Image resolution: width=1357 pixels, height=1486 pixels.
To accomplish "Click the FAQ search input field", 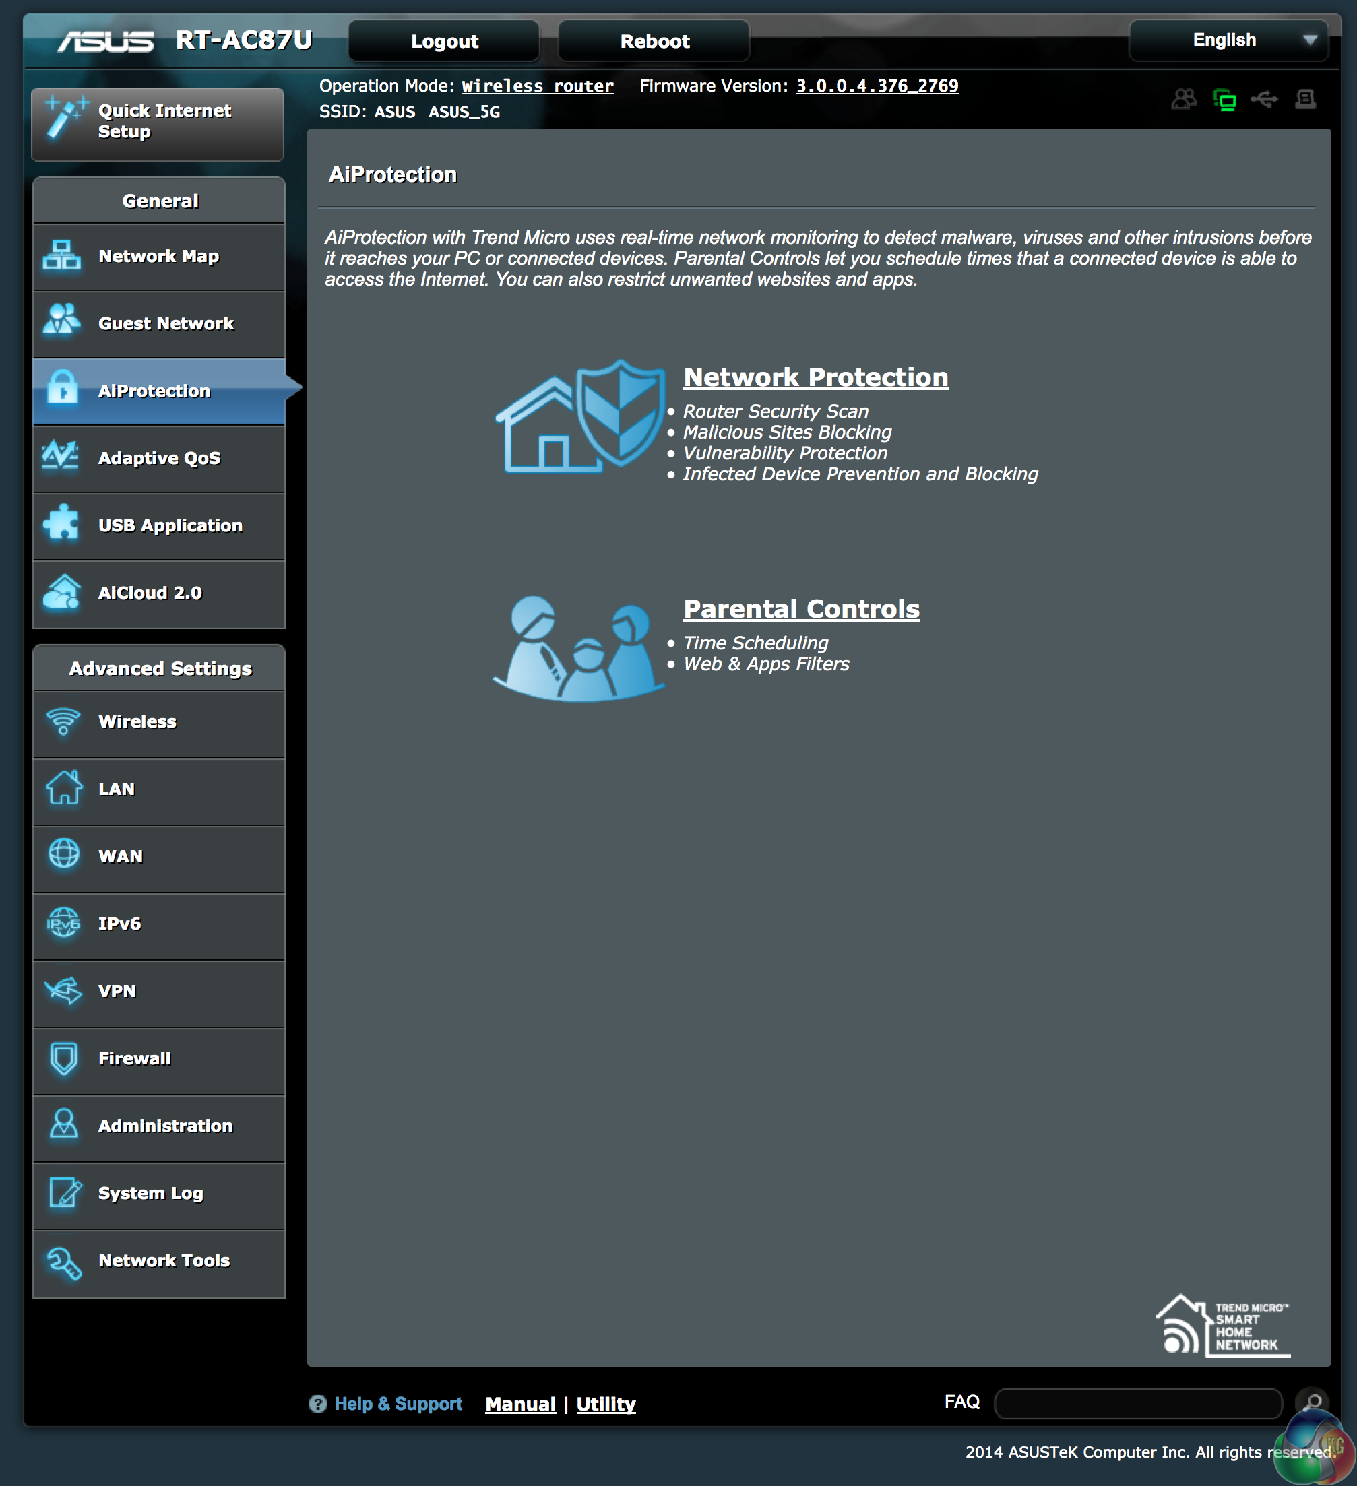I will [x=1138, y=1402].
